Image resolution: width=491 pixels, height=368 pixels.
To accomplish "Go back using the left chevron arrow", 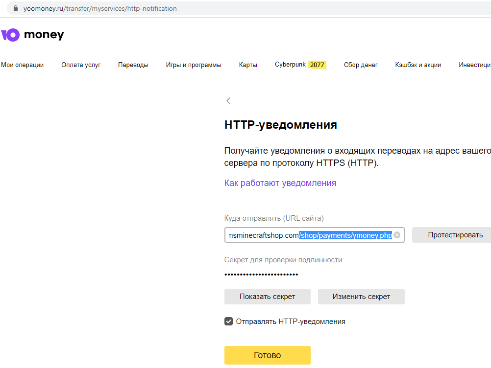I will click(x=228, y=101).
